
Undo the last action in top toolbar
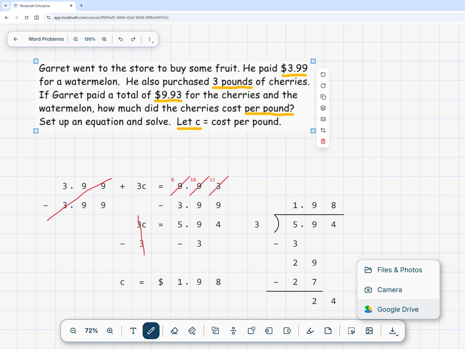point(121,39)
